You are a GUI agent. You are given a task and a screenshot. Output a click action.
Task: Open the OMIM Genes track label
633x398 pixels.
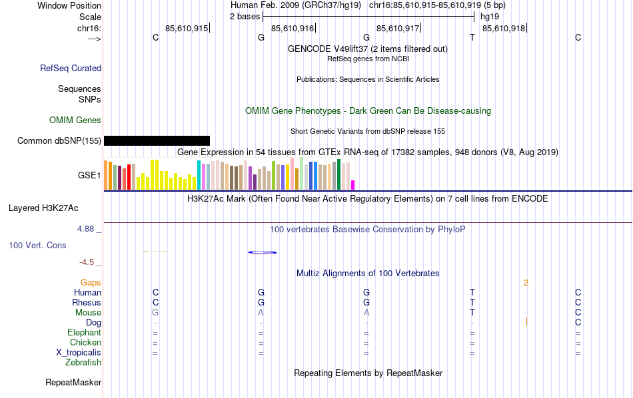coord(75,120)
